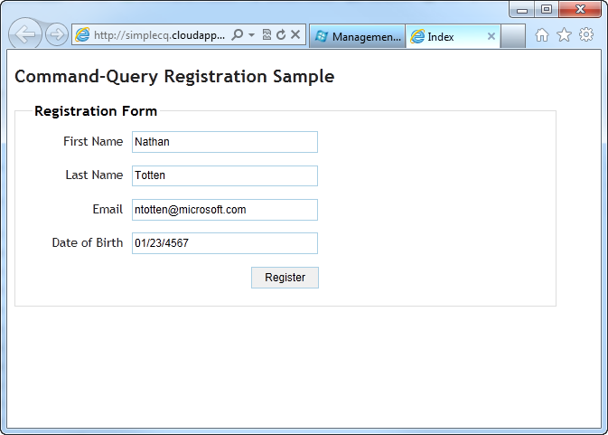Image resolution: width=608 pixels, height=435 pixels.
Task: Click the 'Registration Form' legend text
Action: point(96,111)
